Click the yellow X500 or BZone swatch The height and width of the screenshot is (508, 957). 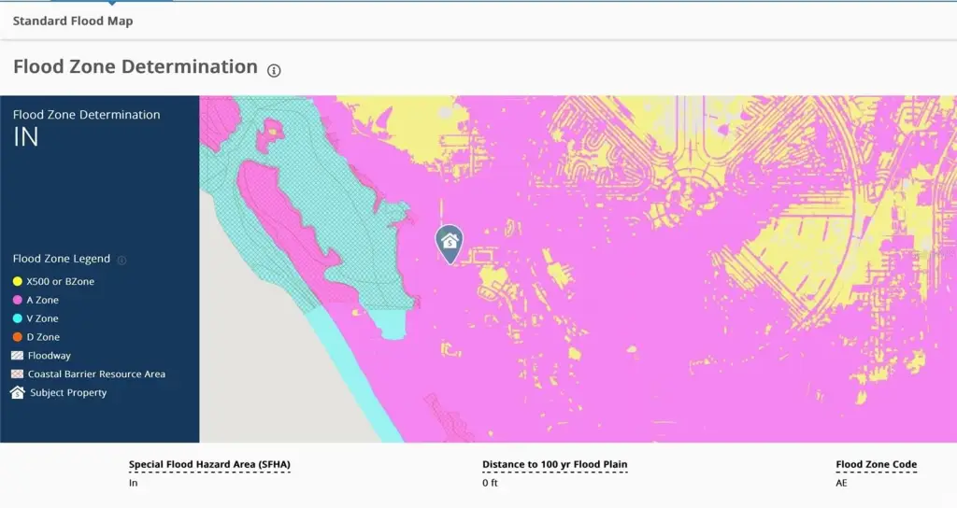18,281
